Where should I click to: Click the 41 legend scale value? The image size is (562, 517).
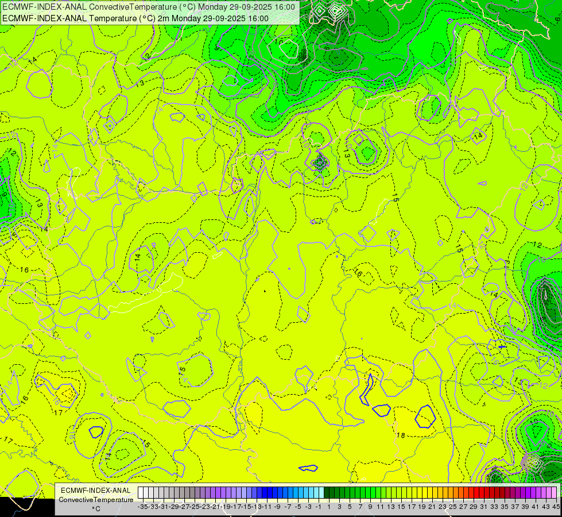535,507
